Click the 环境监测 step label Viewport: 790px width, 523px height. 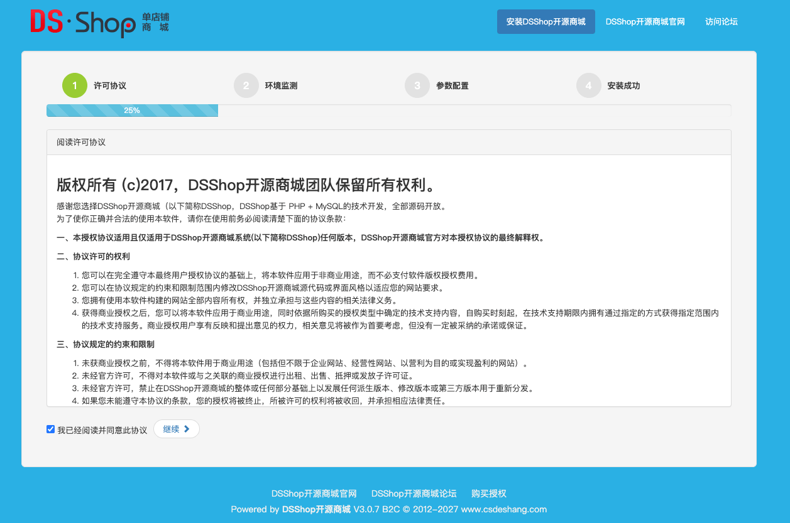[281, 86]
